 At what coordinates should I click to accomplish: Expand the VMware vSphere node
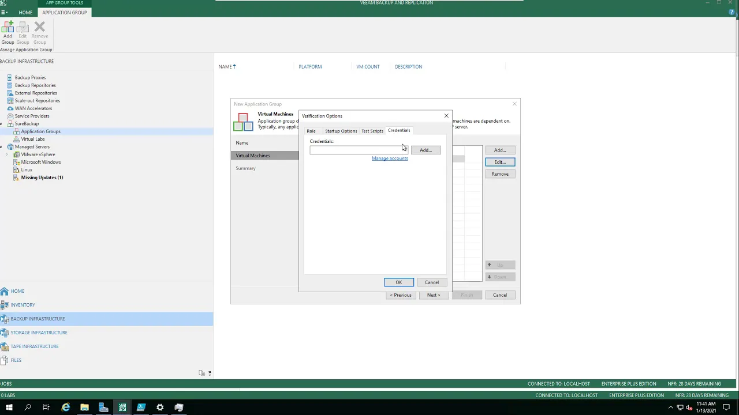coord(8,154)
